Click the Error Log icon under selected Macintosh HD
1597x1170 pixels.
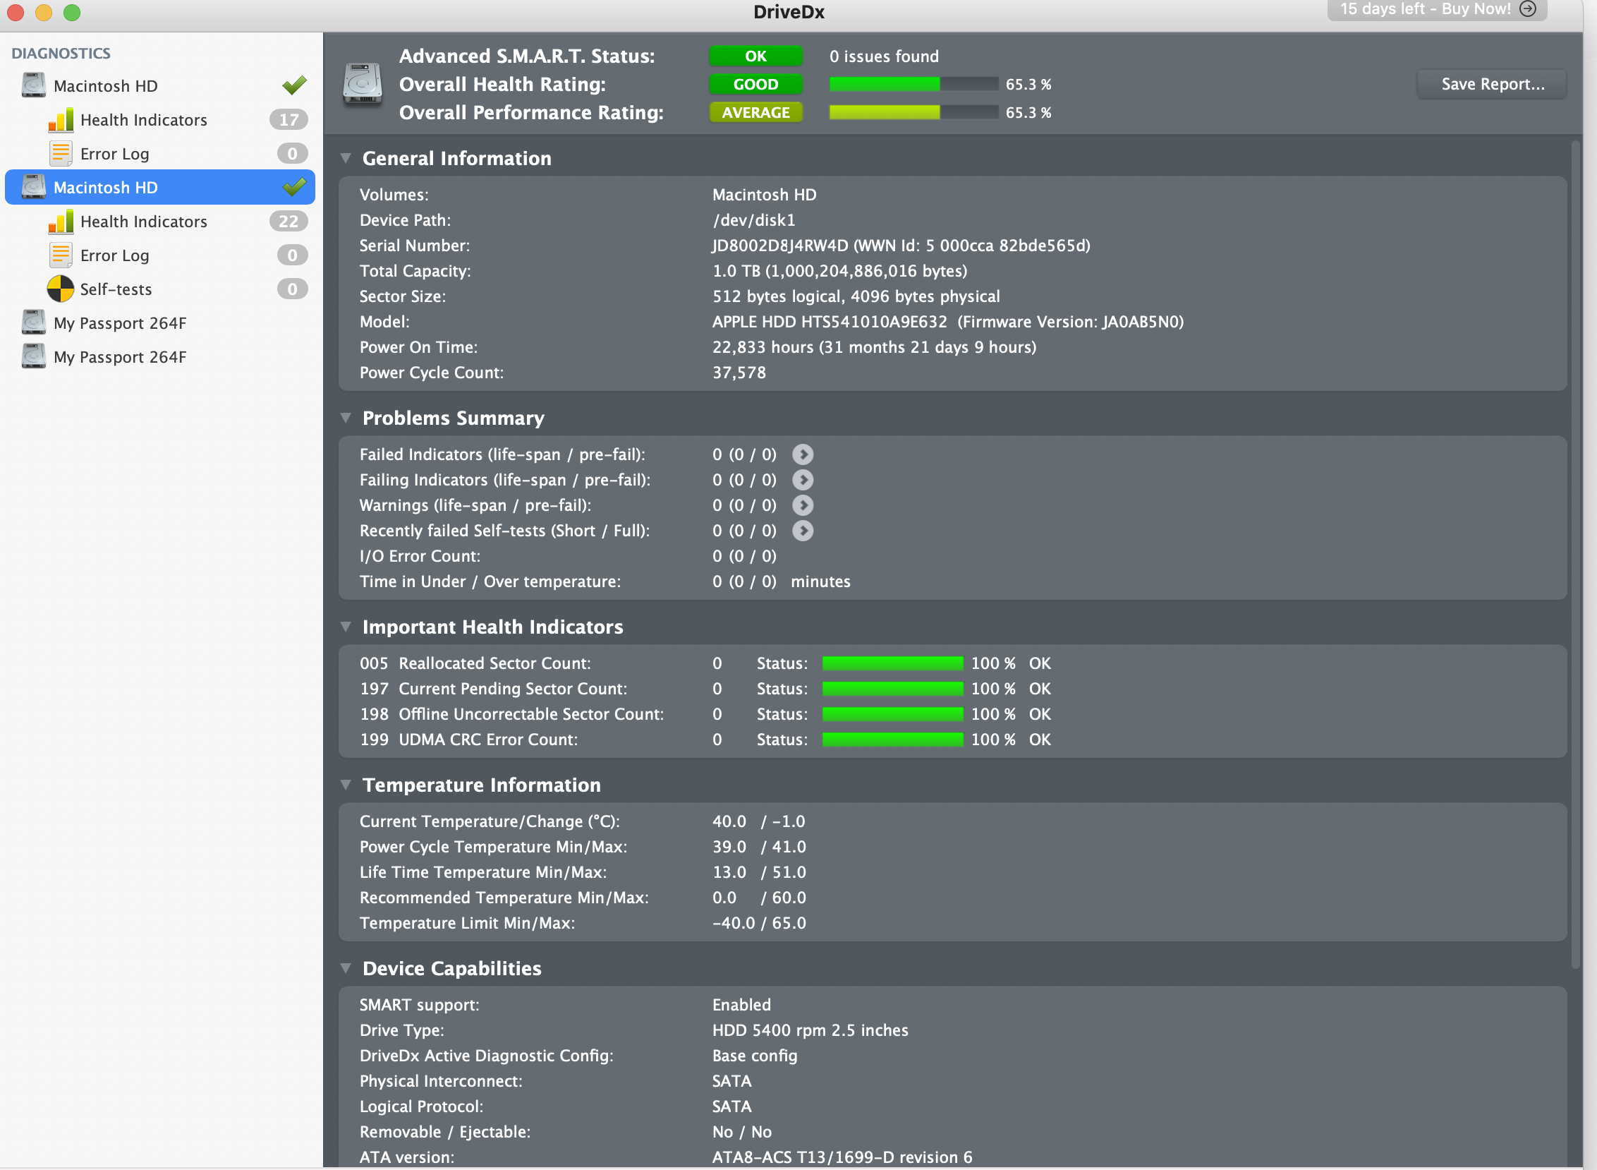[x=61, y=255]
